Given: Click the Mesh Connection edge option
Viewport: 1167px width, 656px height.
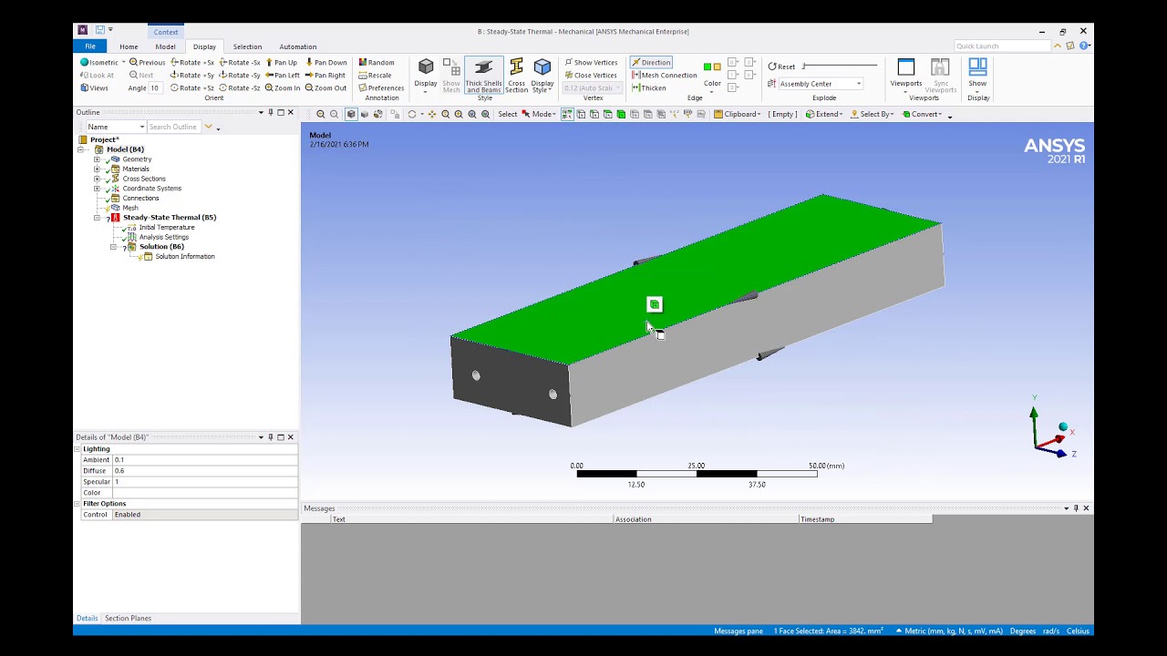Looking at the screenshot, I should pyautogui.click(x=663, y=76).
